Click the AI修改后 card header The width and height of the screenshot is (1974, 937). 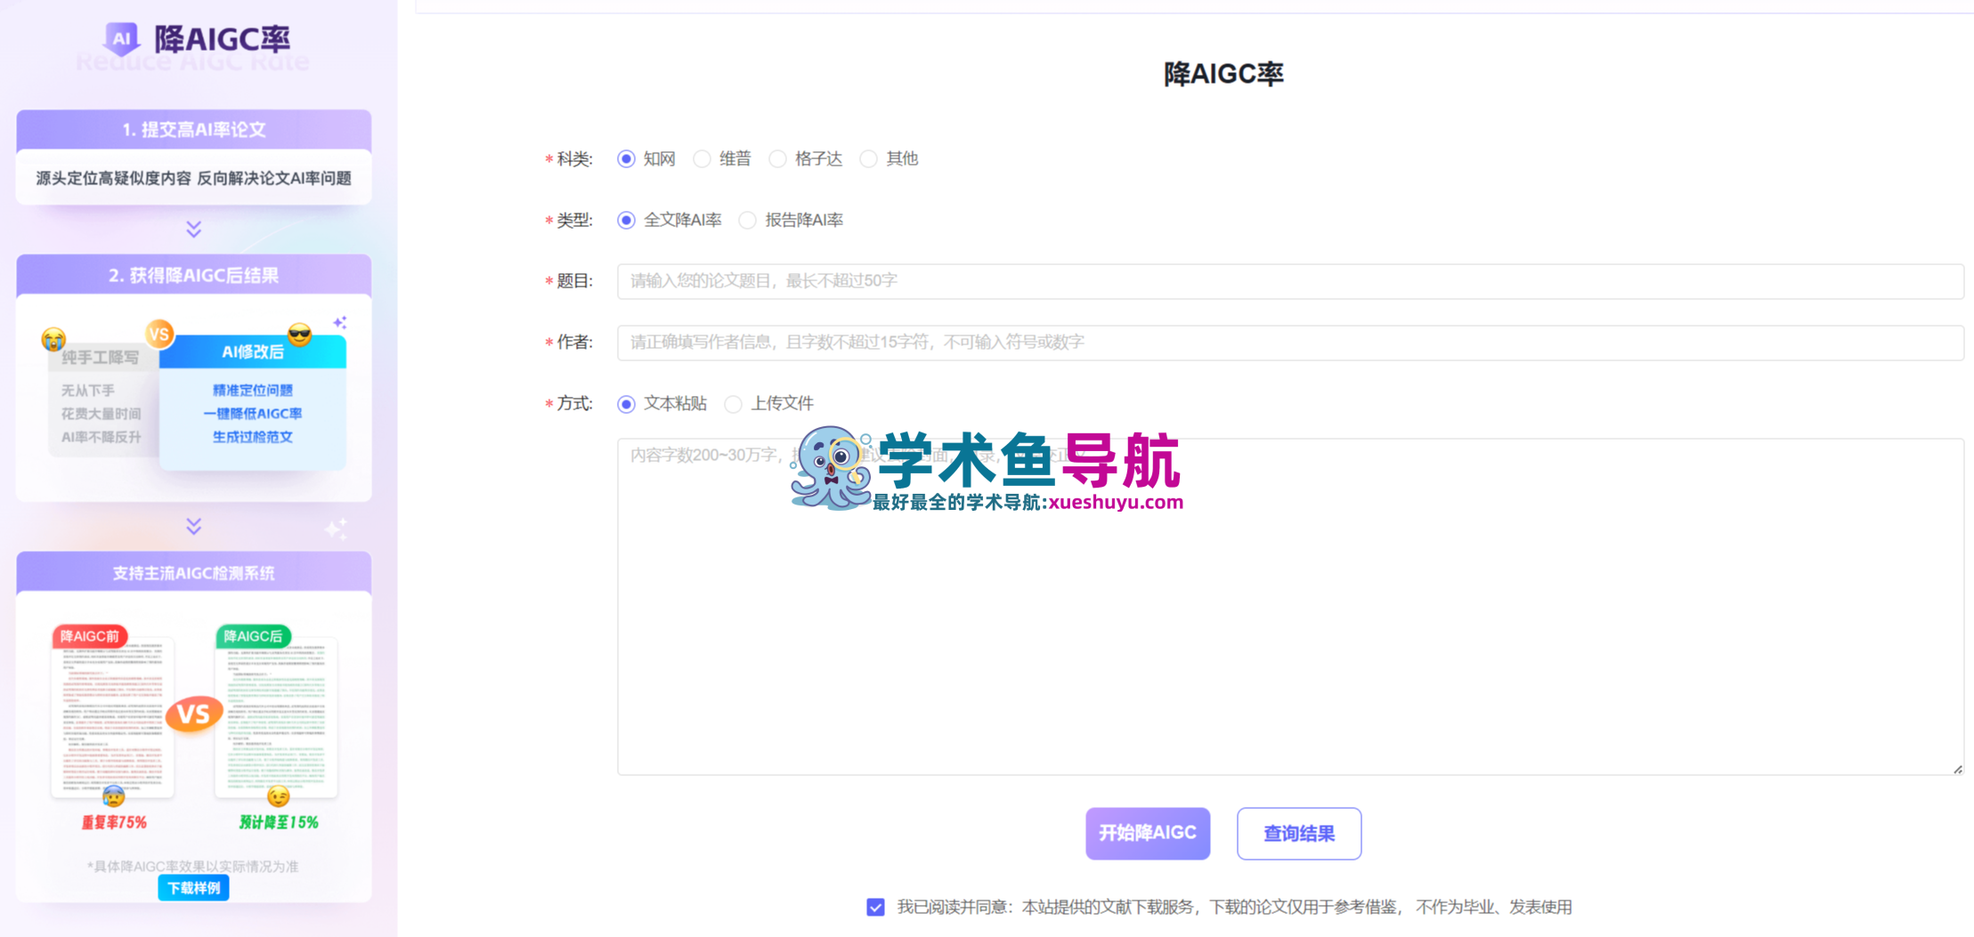coord(253,352)
